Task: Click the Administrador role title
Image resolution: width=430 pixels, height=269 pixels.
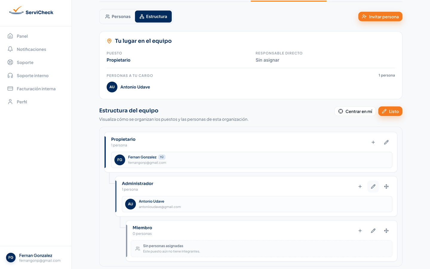Action: click(x=137, y=184)
